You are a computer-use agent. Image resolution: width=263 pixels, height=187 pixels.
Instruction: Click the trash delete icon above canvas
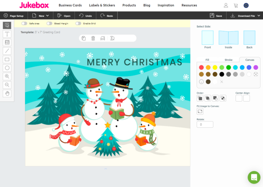pyautogui.click(x=93, y=38)
